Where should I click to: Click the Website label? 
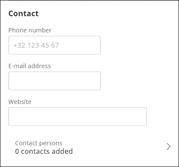pos(20,102)
